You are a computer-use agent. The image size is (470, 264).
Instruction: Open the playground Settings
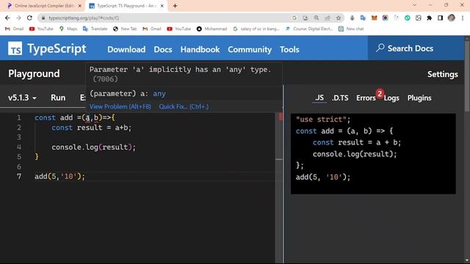(443, 74)
